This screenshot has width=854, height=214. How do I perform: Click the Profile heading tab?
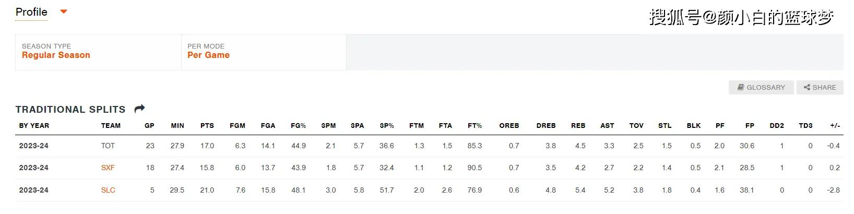tap(31, 12)
